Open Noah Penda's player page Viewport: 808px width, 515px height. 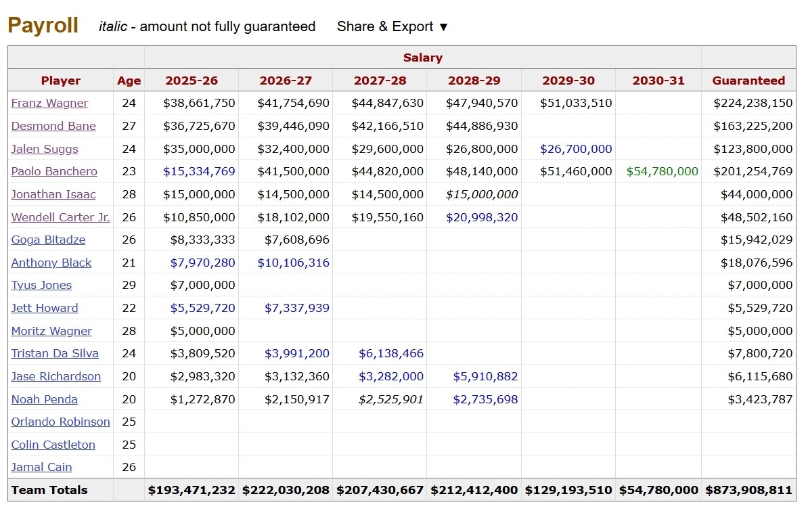45,399
